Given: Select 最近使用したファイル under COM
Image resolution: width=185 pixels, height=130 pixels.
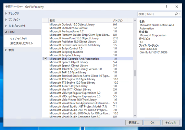Looking at the screenshot, I should coord(22,43).
